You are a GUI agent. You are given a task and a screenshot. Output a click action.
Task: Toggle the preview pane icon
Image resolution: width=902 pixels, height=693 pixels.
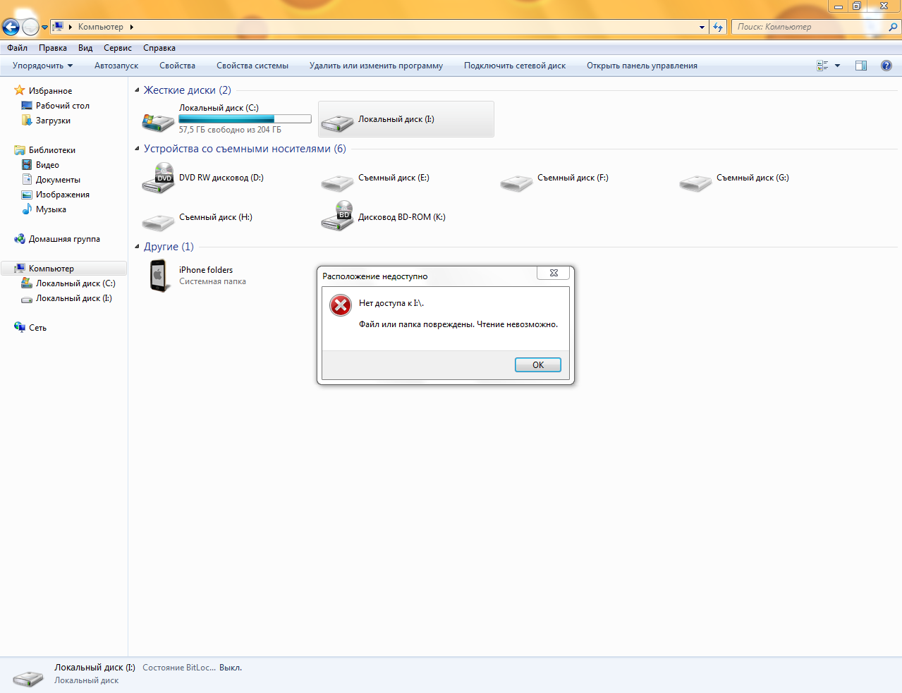coord(861,66)
